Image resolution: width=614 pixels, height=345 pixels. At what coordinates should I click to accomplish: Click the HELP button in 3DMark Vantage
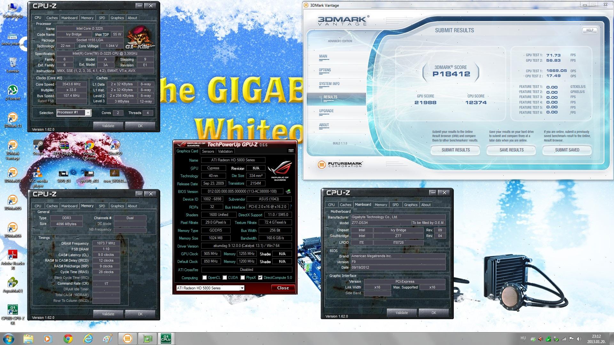coord(590,30)
